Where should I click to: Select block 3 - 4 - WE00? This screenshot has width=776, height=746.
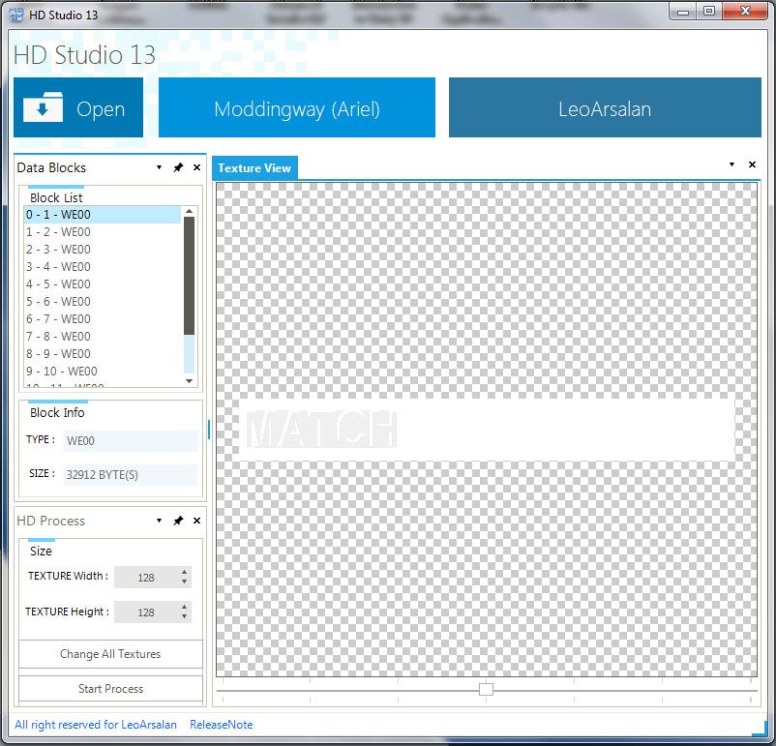pos(58,267)
